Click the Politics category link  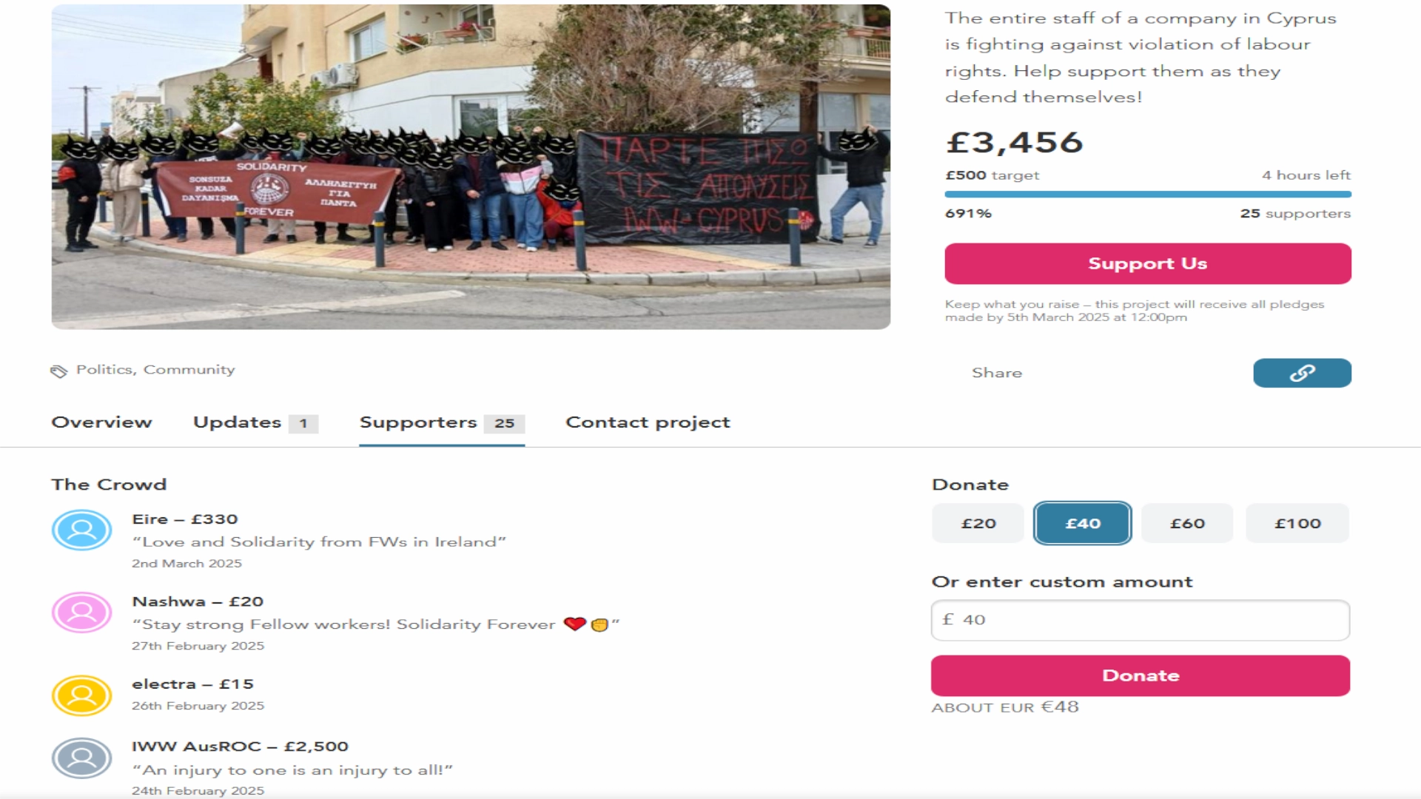(x=104, y=370)
